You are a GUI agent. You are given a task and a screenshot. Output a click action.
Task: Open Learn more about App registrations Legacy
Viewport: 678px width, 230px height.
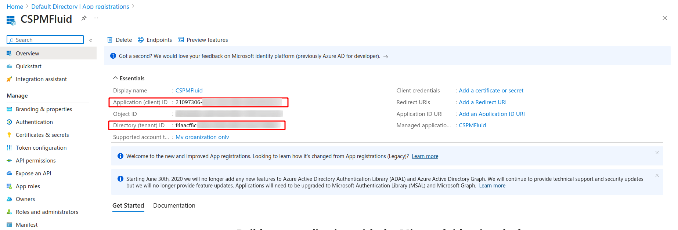click(x=425, y=156)
